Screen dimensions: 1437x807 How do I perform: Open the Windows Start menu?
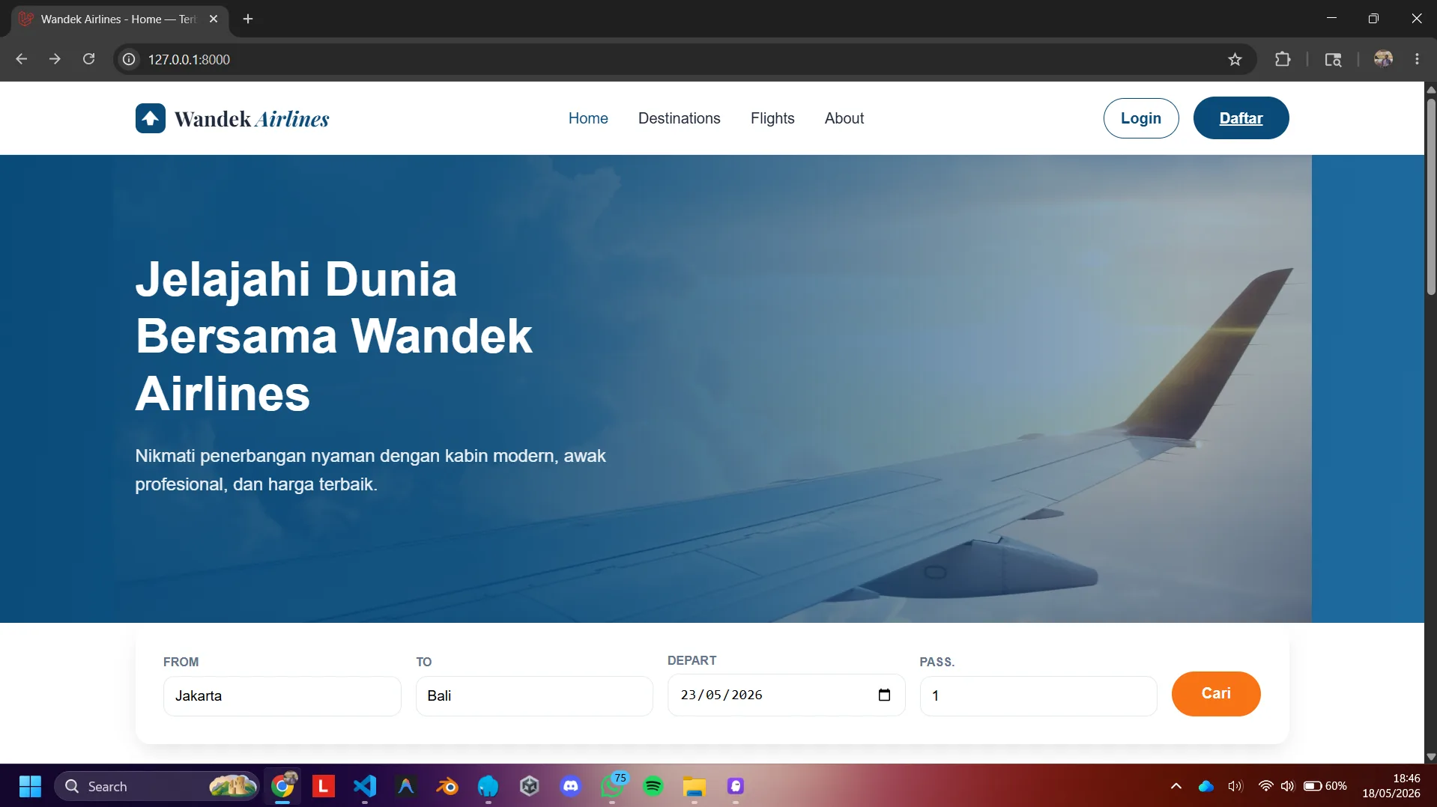(x=30, y=786)
